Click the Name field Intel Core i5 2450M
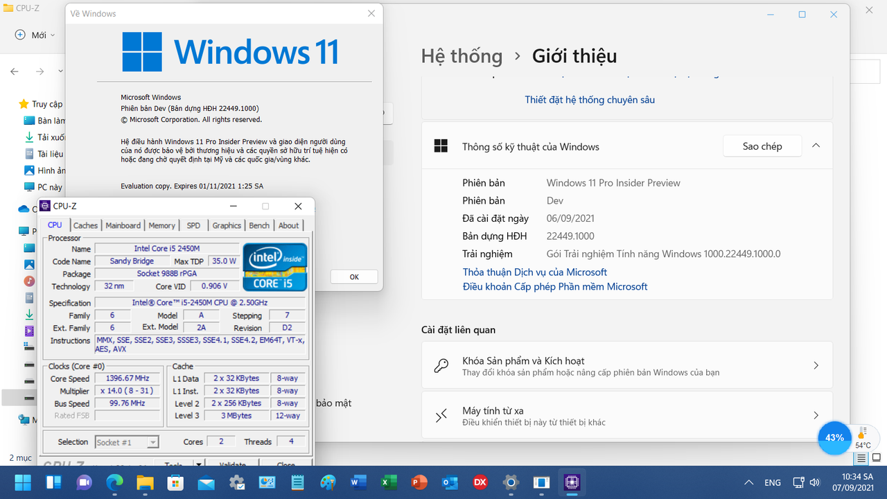Viewport: 887px width, 499px height. (166, 249)
